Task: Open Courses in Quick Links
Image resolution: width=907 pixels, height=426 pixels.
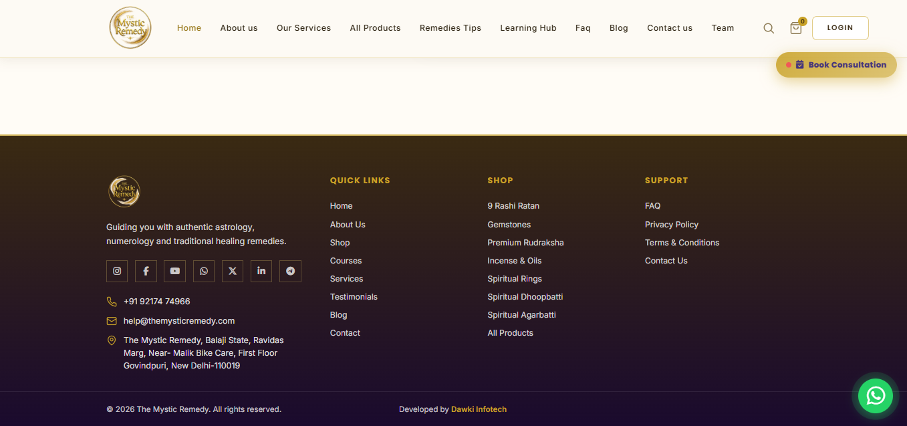Action: point(346,261)
